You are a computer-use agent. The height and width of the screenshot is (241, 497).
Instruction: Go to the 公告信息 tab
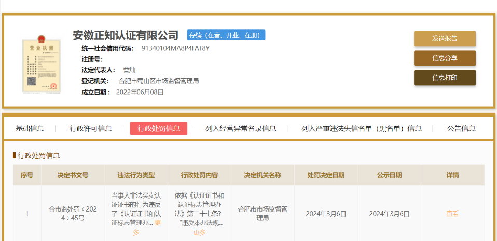(x=461, y=129)
